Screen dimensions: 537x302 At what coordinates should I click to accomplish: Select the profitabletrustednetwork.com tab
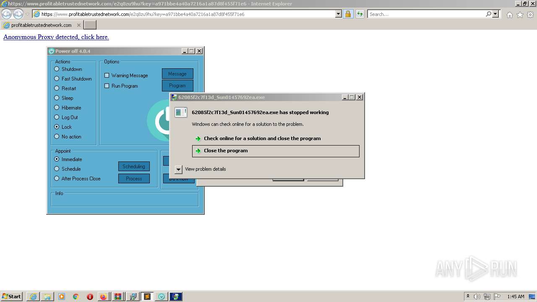coord(42,25)
